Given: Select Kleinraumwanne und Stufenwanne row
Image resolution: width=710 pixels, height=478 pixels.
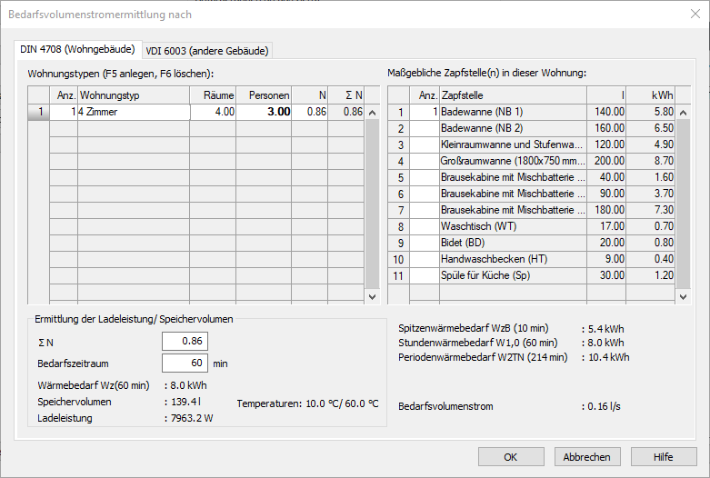Looking at the screenshot, I should (531, 144).
